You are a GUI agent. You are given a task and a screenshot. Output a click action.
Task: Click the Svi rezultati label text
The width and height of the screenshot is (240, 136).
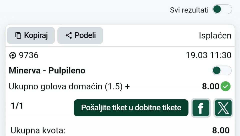[189, 10]
